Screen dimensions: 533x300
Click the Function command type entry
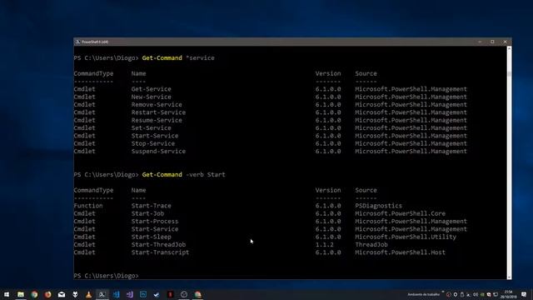pos(88,206)
